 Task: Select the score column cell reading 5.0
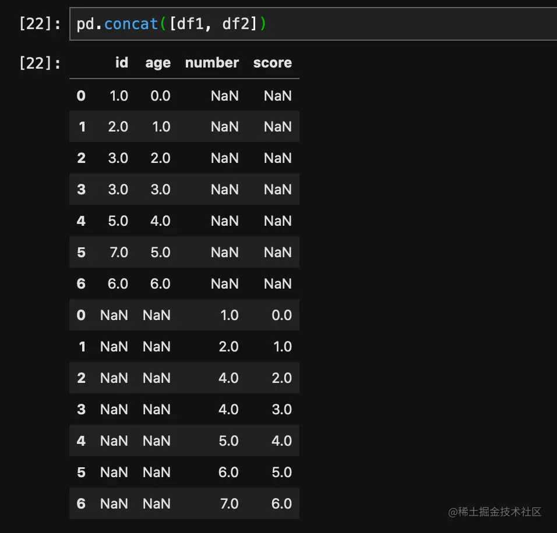tap(281, 472)
